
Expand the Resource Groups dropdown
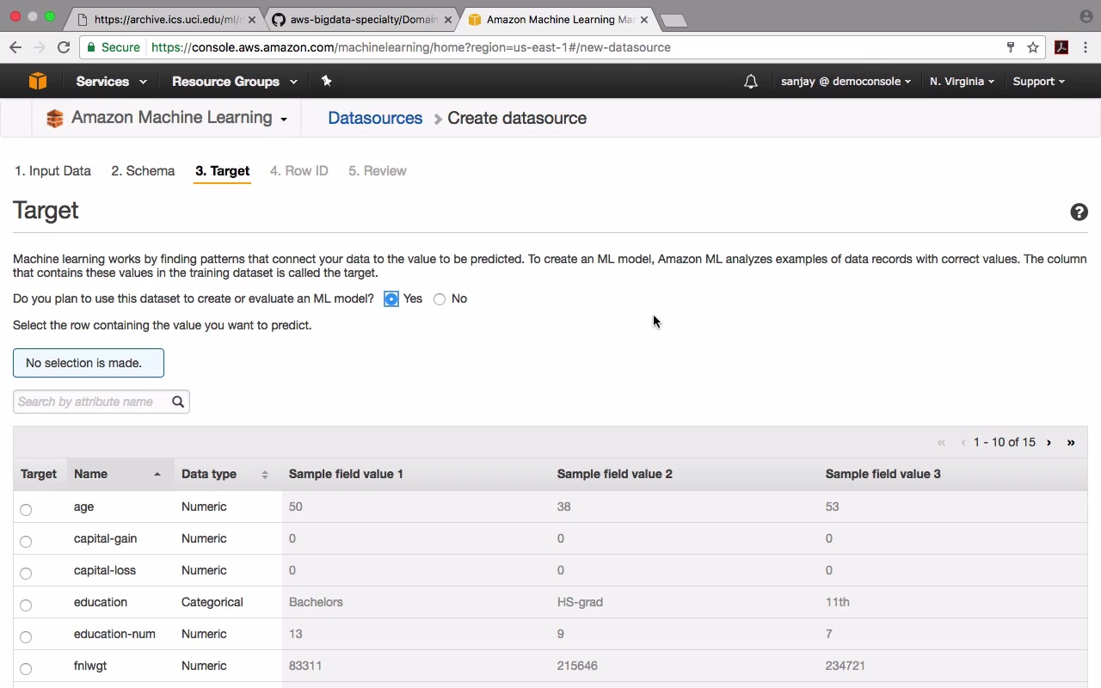[235, 82]
